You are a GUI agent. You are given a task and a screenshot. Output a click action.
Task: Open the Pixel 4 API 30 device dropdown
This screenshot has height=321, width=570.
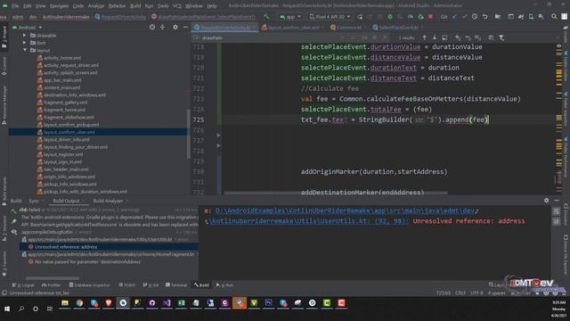[x=330, y=17]
